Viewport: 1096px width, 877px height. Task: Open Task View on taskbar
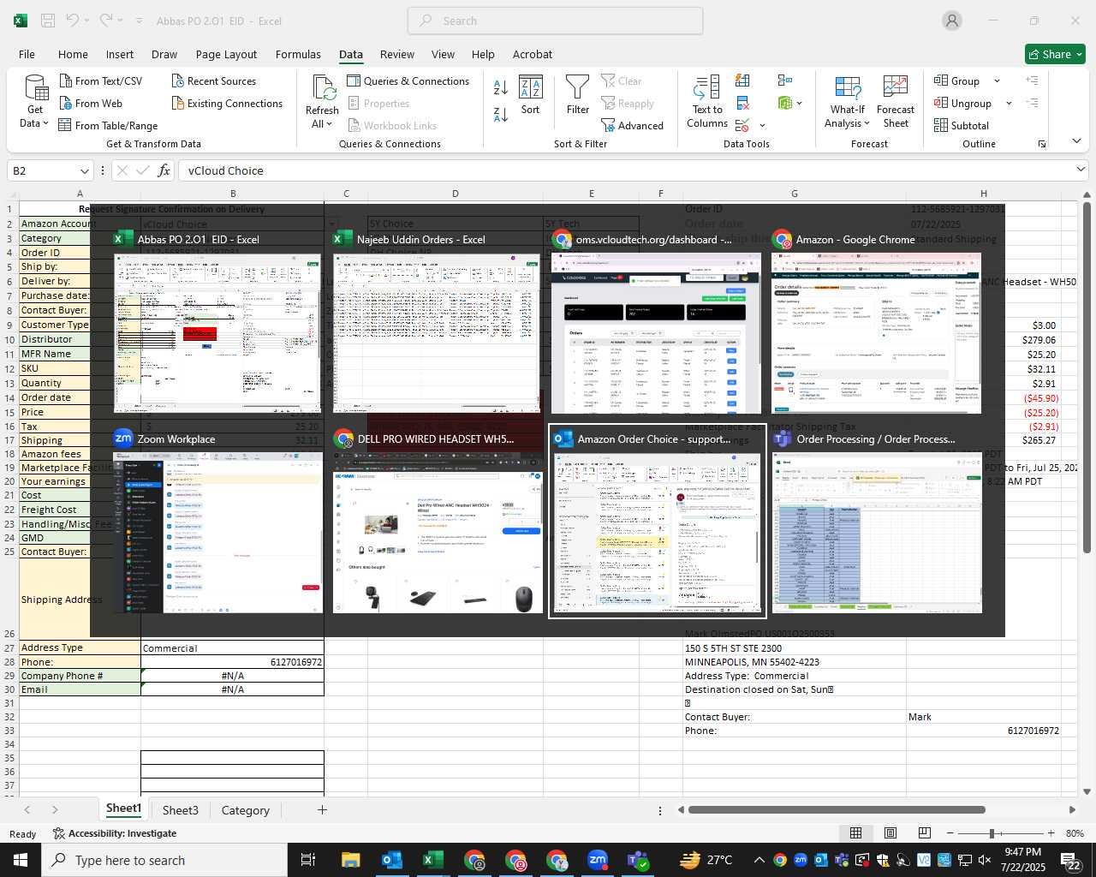pos(308,860)
